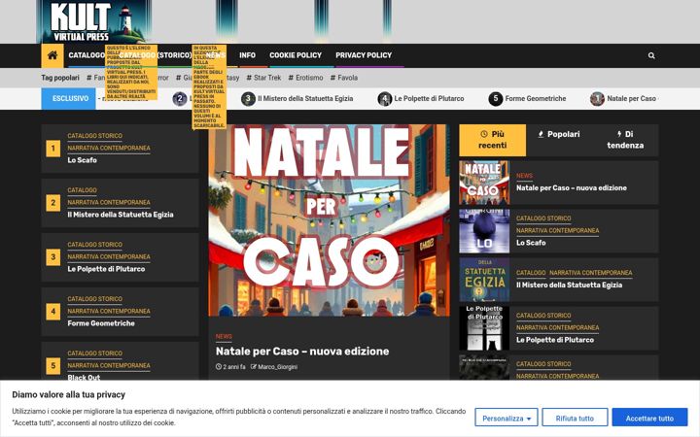
Task: Select ESCLUSIVO label in ticker bar
Action: click(x=68, y=98)
